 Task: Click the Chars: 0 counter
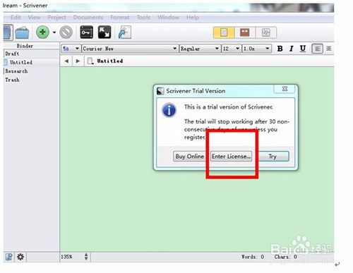pos(286,257)
